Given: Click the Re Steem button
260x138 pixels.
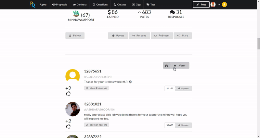Looking at the screenshot, I should 162,35.
